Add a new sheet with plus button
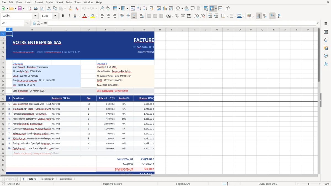331x186 pixels. point(23,179)
